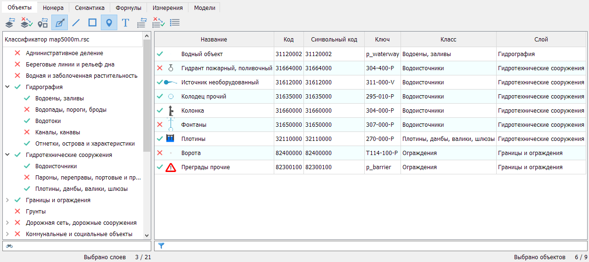Click the invert layer selection icon
The image size is (589, 262).
pos(26,22)
